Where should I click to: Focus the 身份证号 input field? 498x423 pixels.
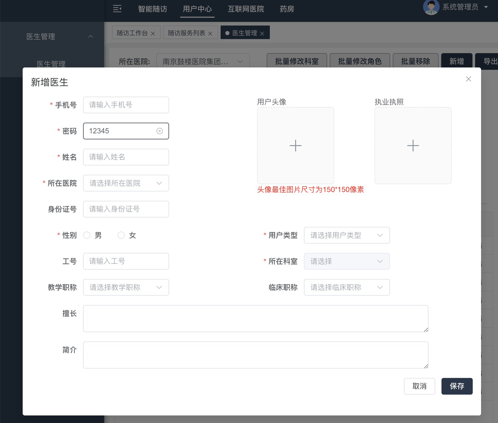pyautogui.click(x=126, y=209)
